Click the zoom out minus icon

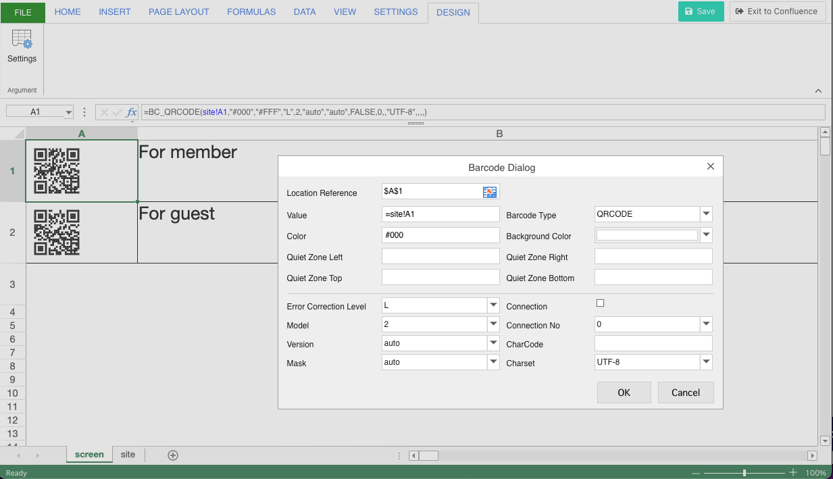697,473
